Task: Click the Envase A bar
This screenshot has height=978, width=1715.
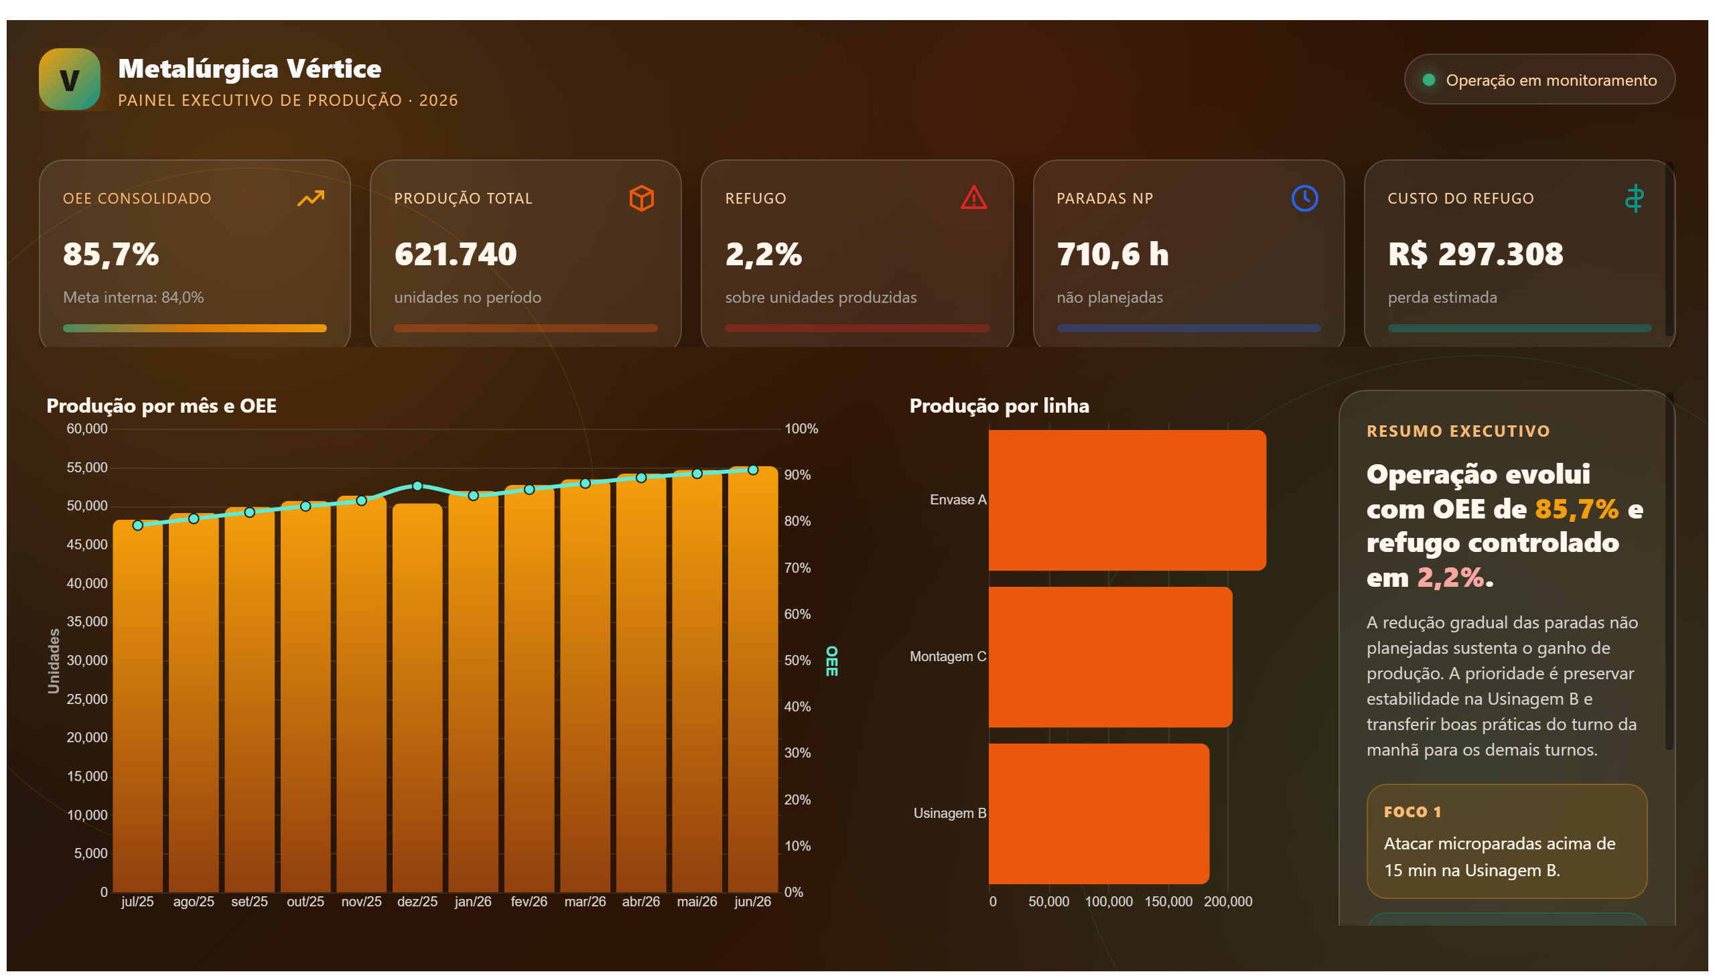Action: pyautogui.click(x=1127, y=500)
